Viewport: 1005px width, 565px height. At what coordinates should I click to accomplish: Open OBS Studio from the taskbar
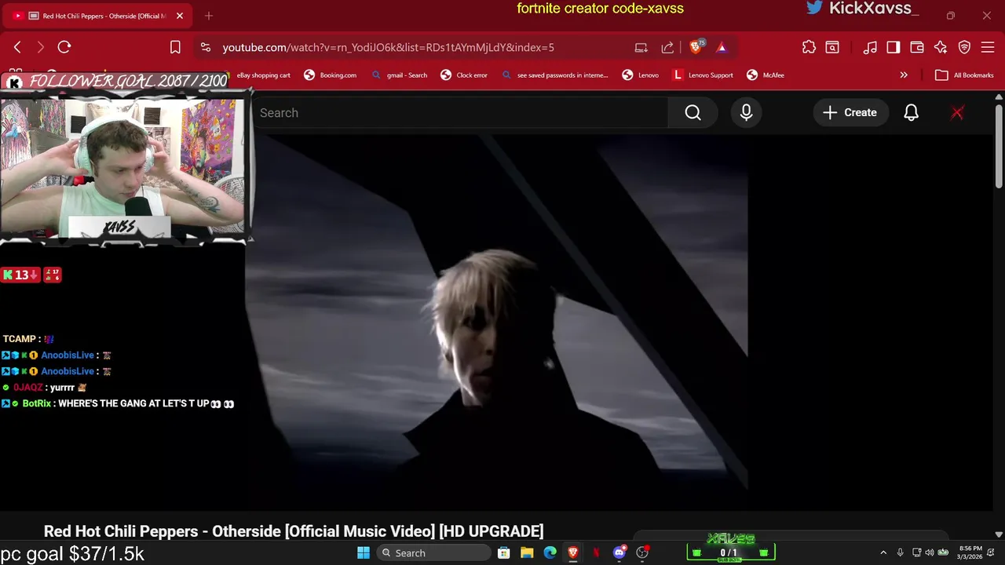point(642,552)
